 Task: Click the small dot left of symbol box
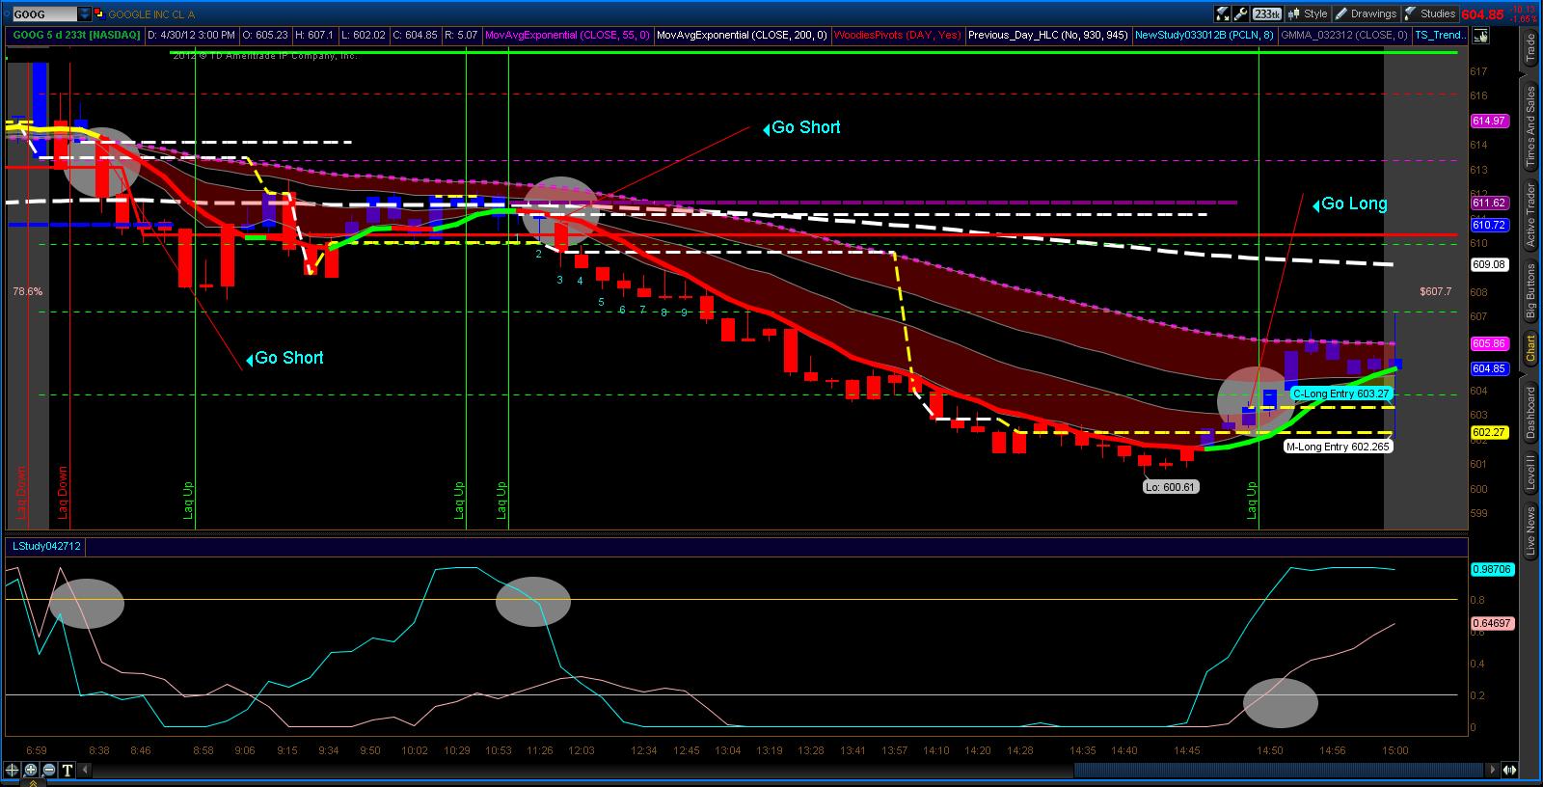click(x=7, y=14)
